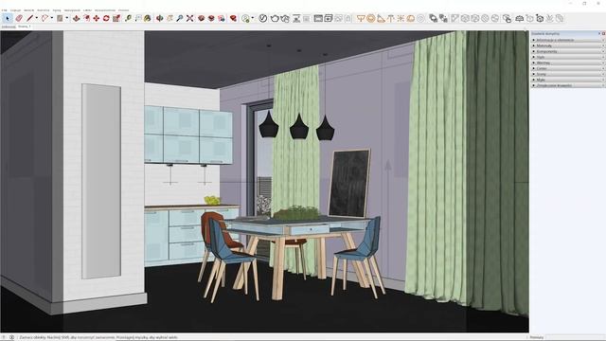Choose the Arc drawing tool
Image resolution: width=606 pixels, height=341 pixels.
tap(45, 18)
